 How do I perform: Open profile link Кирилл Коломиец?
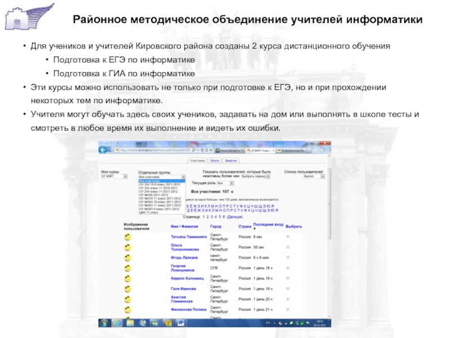point(187,278)
